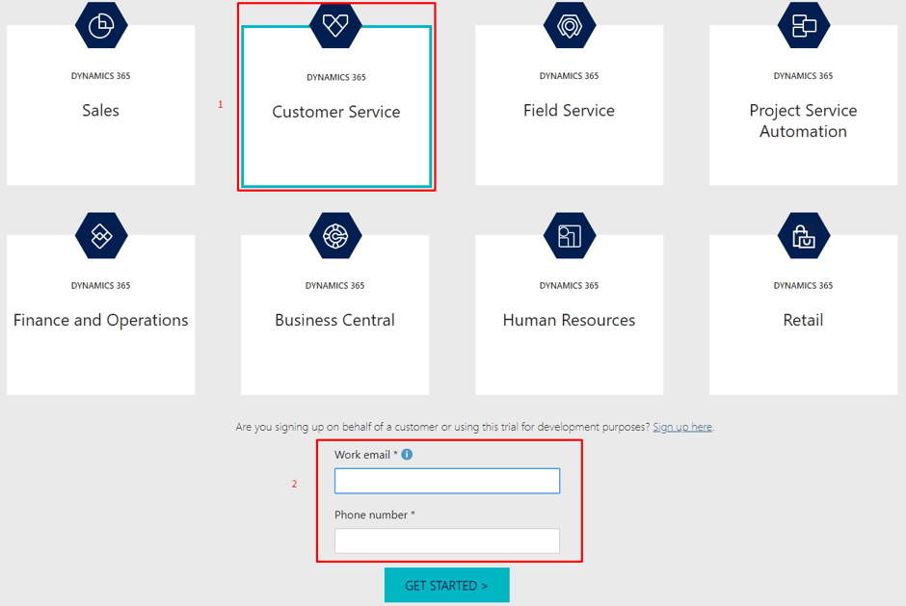
Task: Click the Retail shopping bag hexagon icon
Action: pyautogui.click(x=804, y=236)
